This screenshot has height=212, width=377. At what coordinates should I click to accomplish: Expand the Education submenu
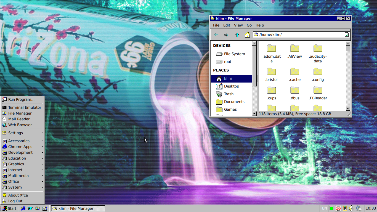pyautogui.click(x=23, y=158)
